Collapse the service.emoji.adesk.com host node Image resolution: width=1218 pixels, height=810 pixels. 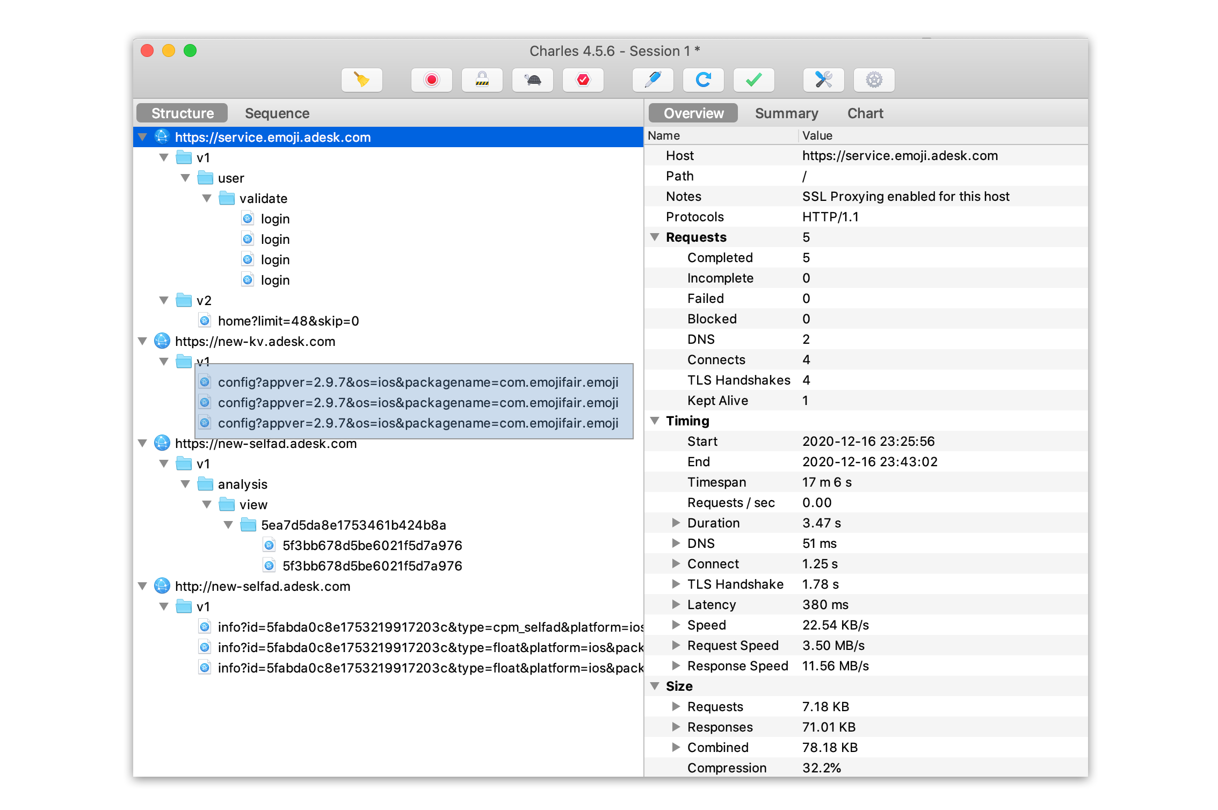pos(142,137)
